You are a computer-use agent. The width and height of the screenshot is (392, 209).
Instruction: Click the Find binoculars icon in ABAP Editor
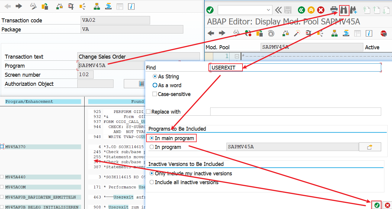coord(344,10)
